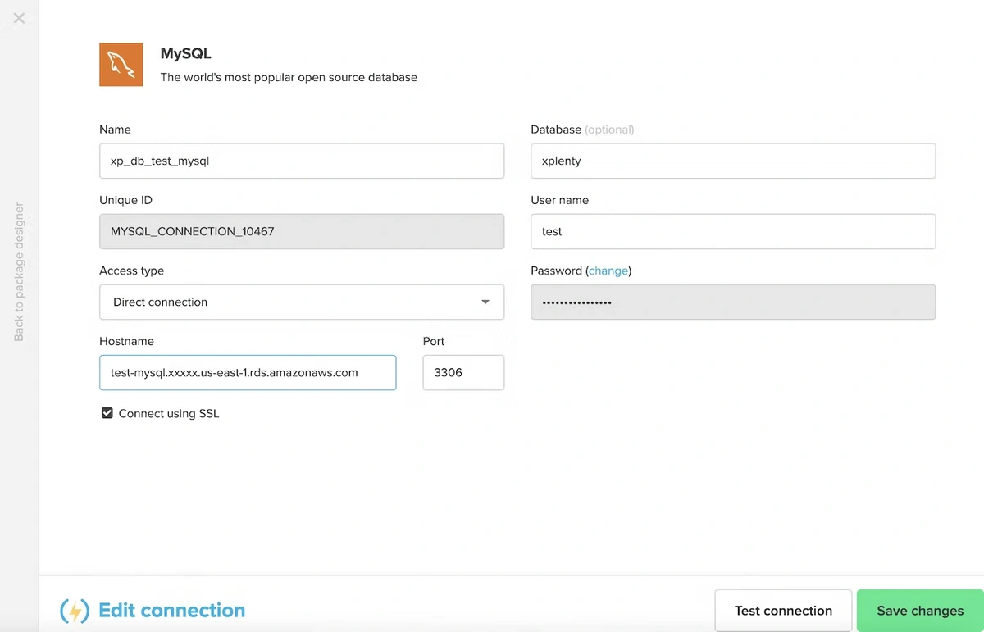This screenshot has height=632, width=984.
Task: Click the Unique ID field
Action: tap(302, 231)
